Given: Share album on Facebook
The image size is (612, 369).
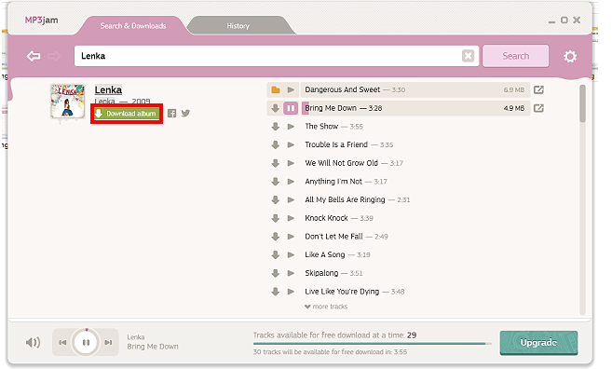Looking at the screenshot, I should 171,114.
